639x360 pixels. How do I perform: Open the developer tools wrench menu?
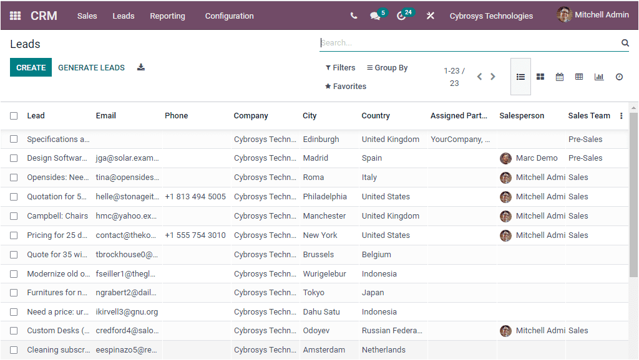coord(430,15)
